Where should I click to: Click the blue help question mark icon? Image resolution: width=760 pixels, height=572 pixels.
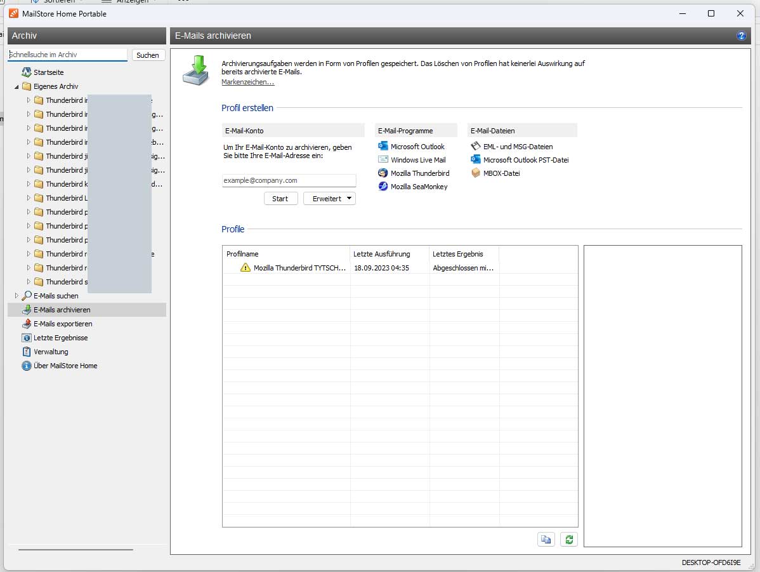741,36
